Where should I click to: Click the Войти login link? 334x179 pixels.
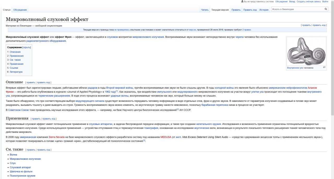coord(325,2)
